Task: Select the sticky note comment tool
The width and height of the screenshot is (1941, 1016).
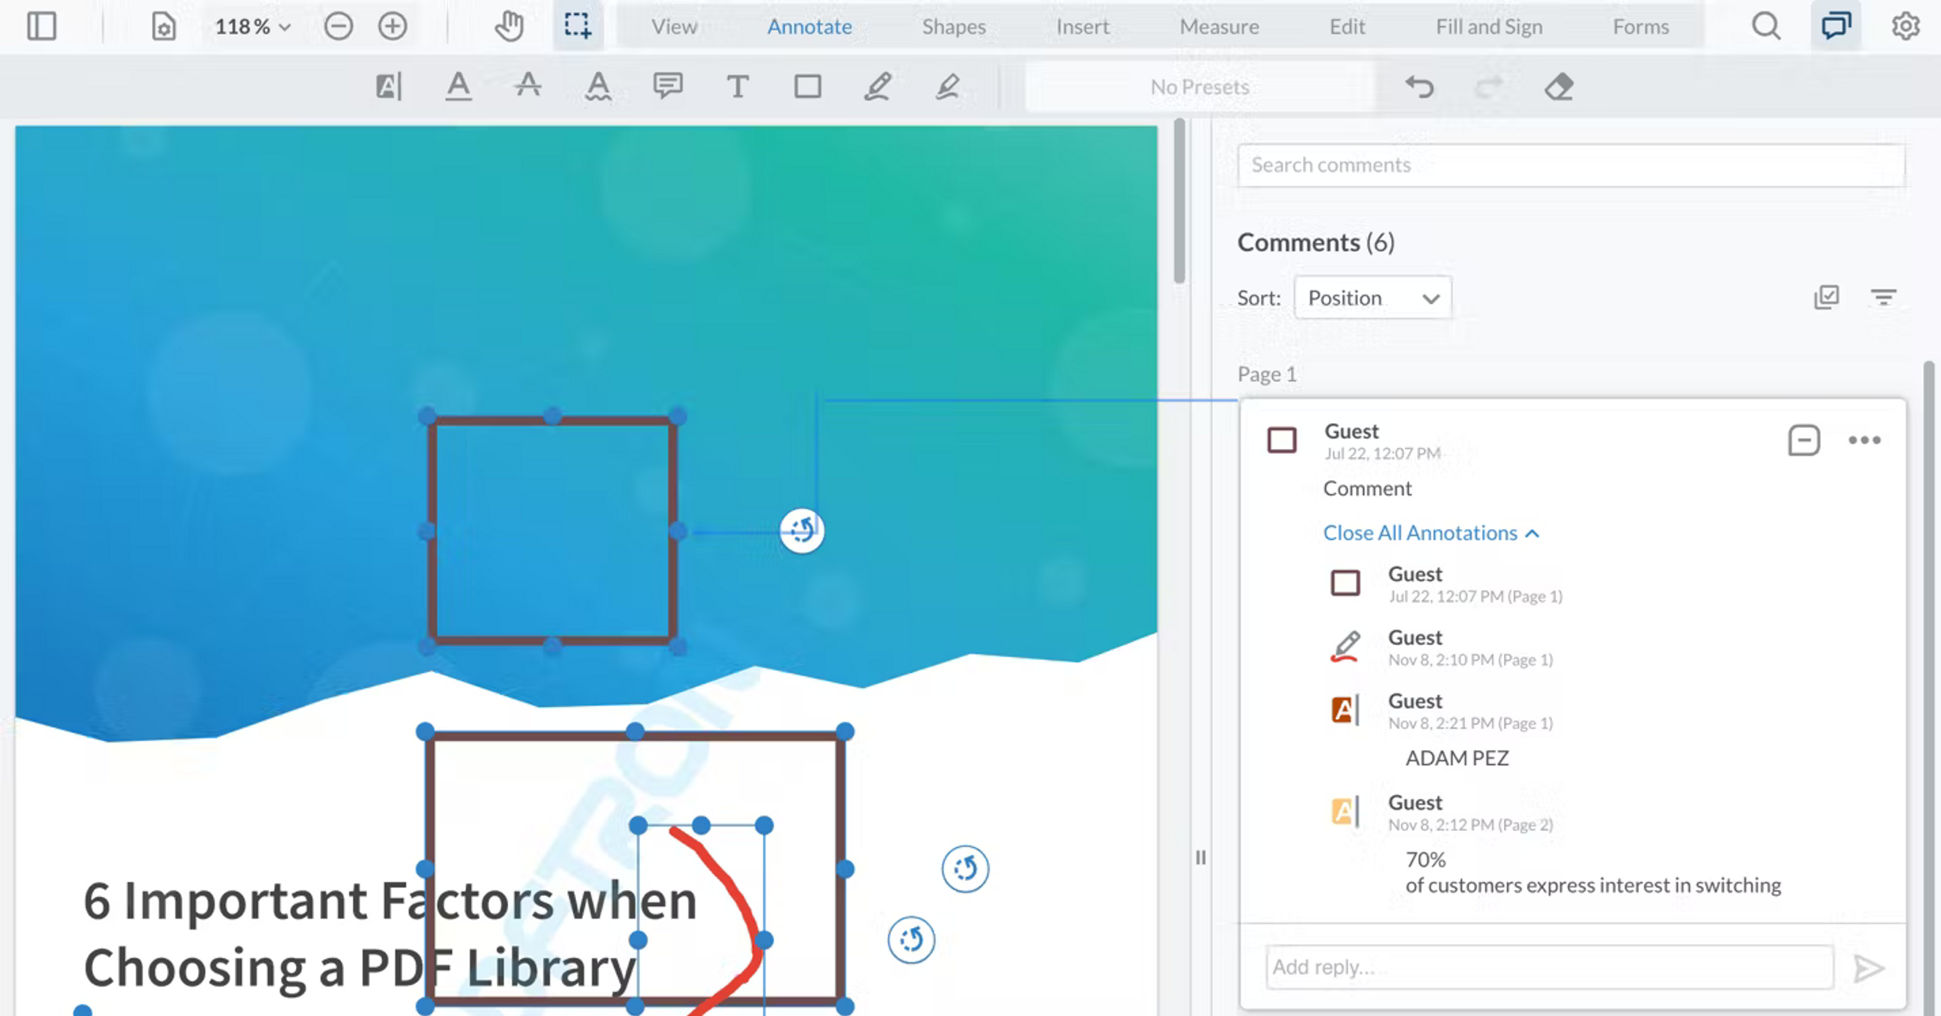Action: pos(668,86)
